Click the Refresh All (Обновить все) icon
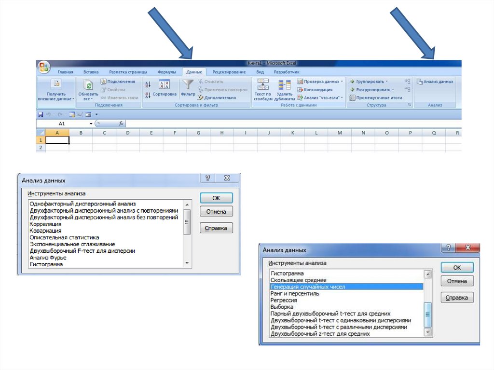The width and height of the screenshot is (494, 370). click(88, 85)
